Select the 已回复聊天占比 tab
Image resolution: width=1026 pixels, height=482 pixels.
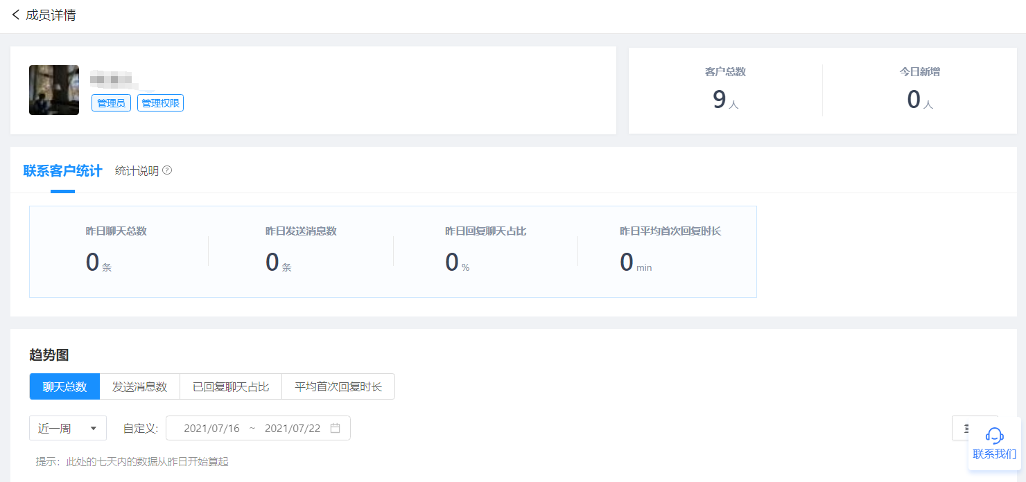pyautogui.click(x=231, y=386)
